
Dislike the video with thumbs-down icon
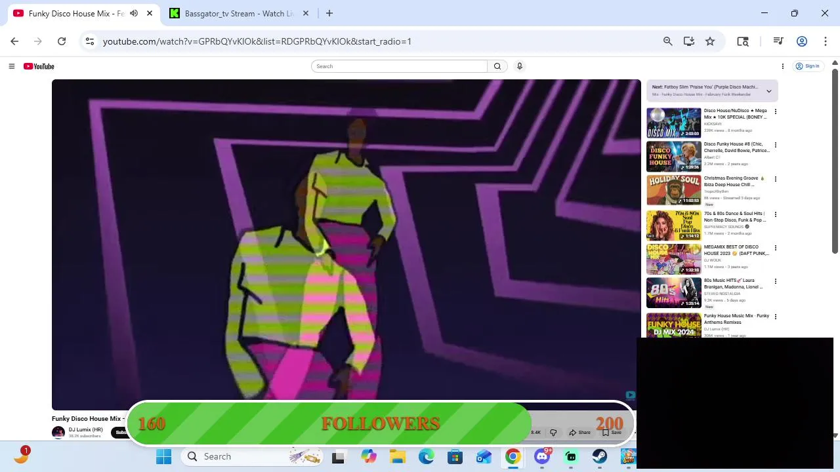553,433
